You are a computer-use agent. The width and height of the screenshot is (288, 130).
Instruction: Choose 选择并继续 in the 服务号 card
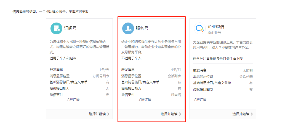[169, 114]
